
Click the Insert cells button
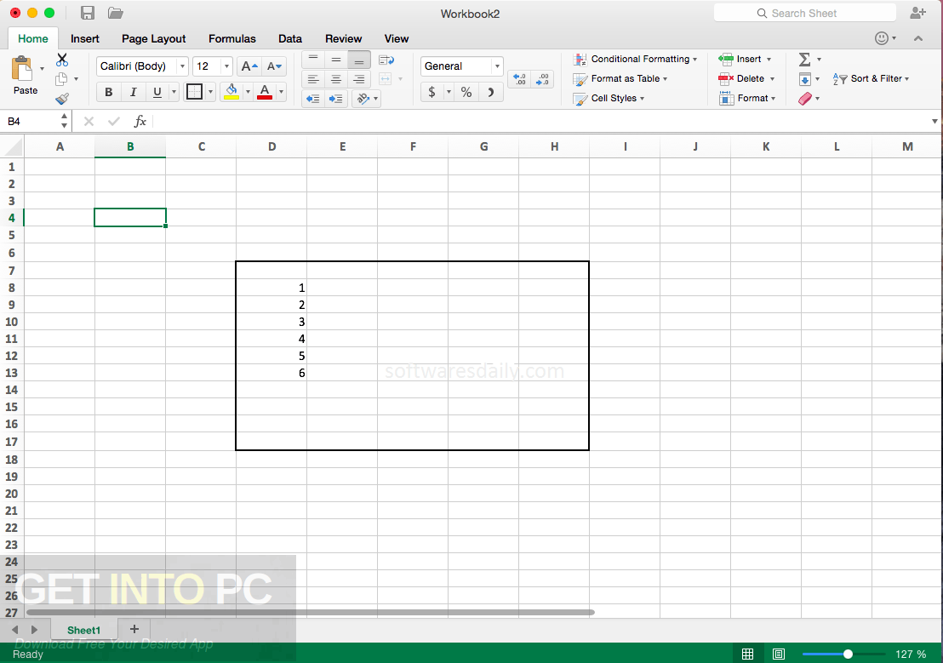(x=745, y=59)
